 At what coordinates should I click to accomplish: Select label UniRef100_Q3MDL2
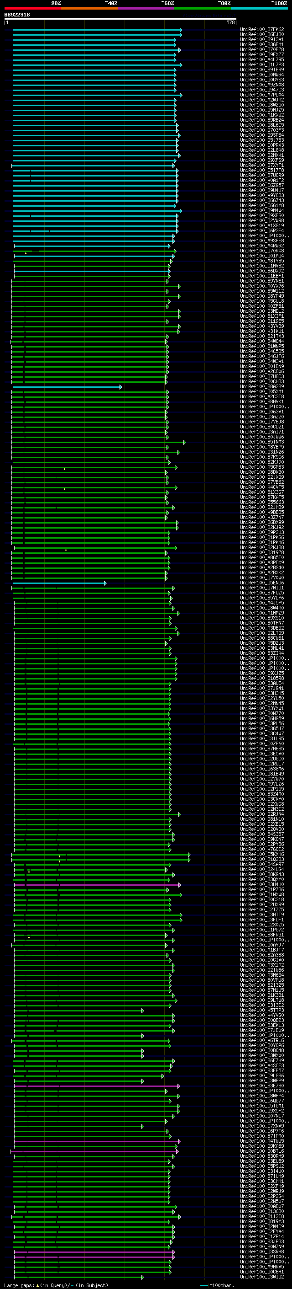click(x=262, y=311)
